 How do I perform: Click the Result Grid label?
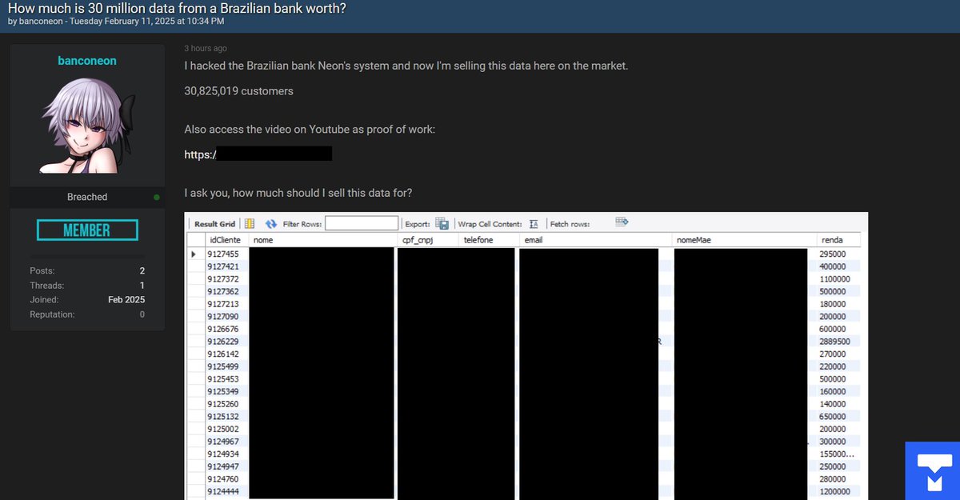click(x=214, y=224)
